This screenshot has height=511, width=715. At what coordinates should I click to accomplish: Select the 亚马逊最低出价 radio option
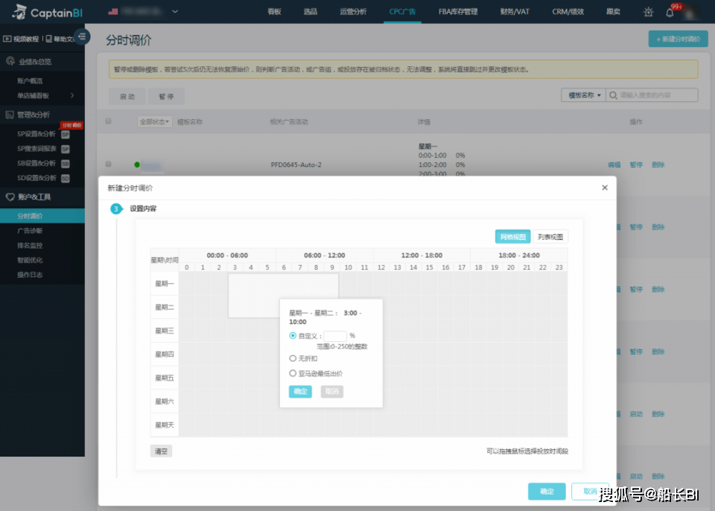[293, 372]
